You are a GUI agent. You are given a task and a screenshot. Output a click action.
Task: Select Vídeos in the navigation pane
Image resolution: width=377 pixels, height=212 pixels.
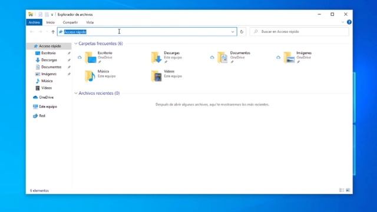pos(47,88)
